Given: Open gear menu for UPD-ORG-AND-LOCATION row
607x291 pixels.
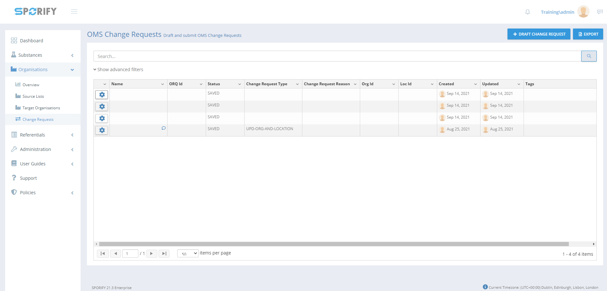Looking at the screenshot, I should (x=102, y=130).
